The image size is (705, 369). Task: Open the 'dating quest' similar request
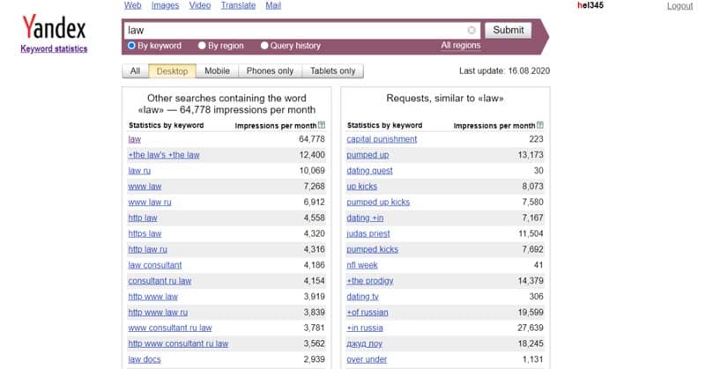click(x=369, y=171)
